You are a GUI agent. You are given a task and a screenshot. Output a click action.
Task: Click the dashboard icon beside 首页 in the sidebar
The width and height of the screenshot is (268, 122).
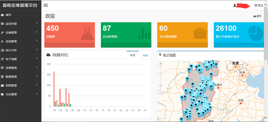(2, 15)
